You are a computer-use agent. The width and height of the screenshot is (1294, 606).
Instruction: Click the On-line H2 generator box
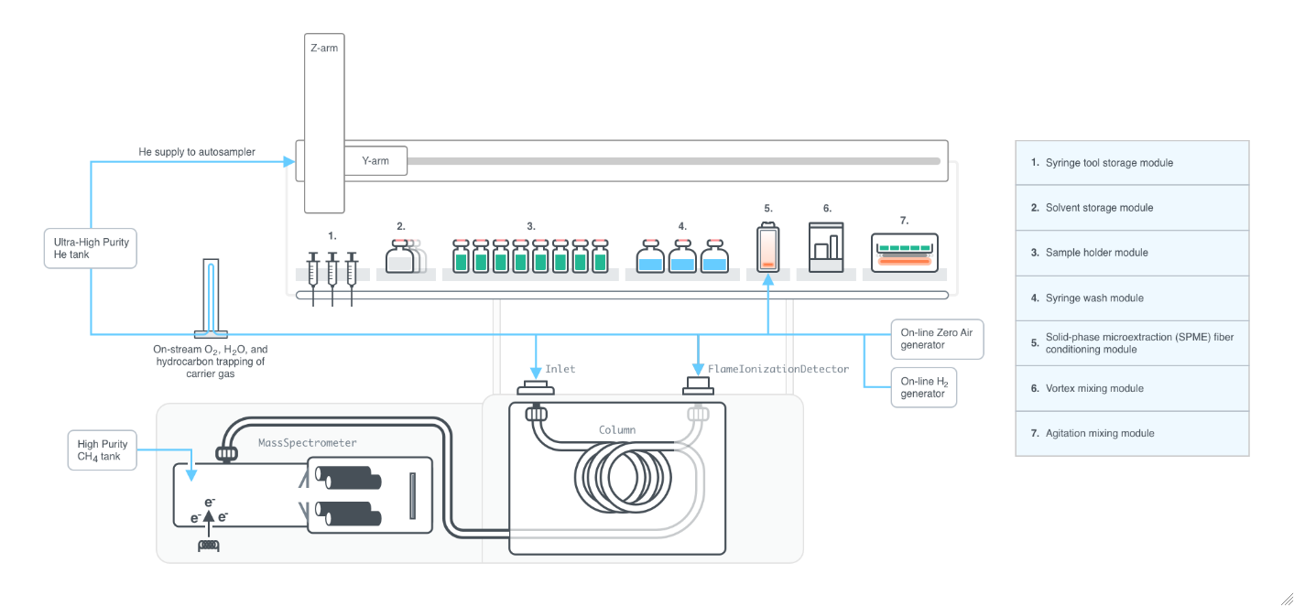click(x=923, y=387)
